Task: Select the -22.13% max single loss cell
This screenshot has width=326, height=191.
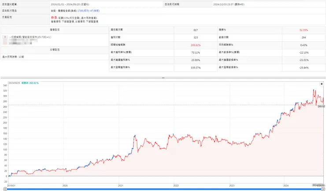Action: [304, 52]
